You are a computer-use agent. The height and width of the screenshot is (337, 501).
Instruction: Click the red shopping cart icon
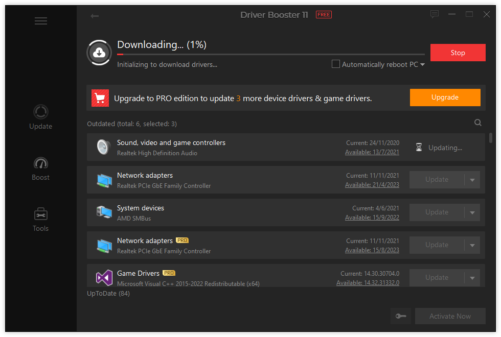click(x=100, y=98)
